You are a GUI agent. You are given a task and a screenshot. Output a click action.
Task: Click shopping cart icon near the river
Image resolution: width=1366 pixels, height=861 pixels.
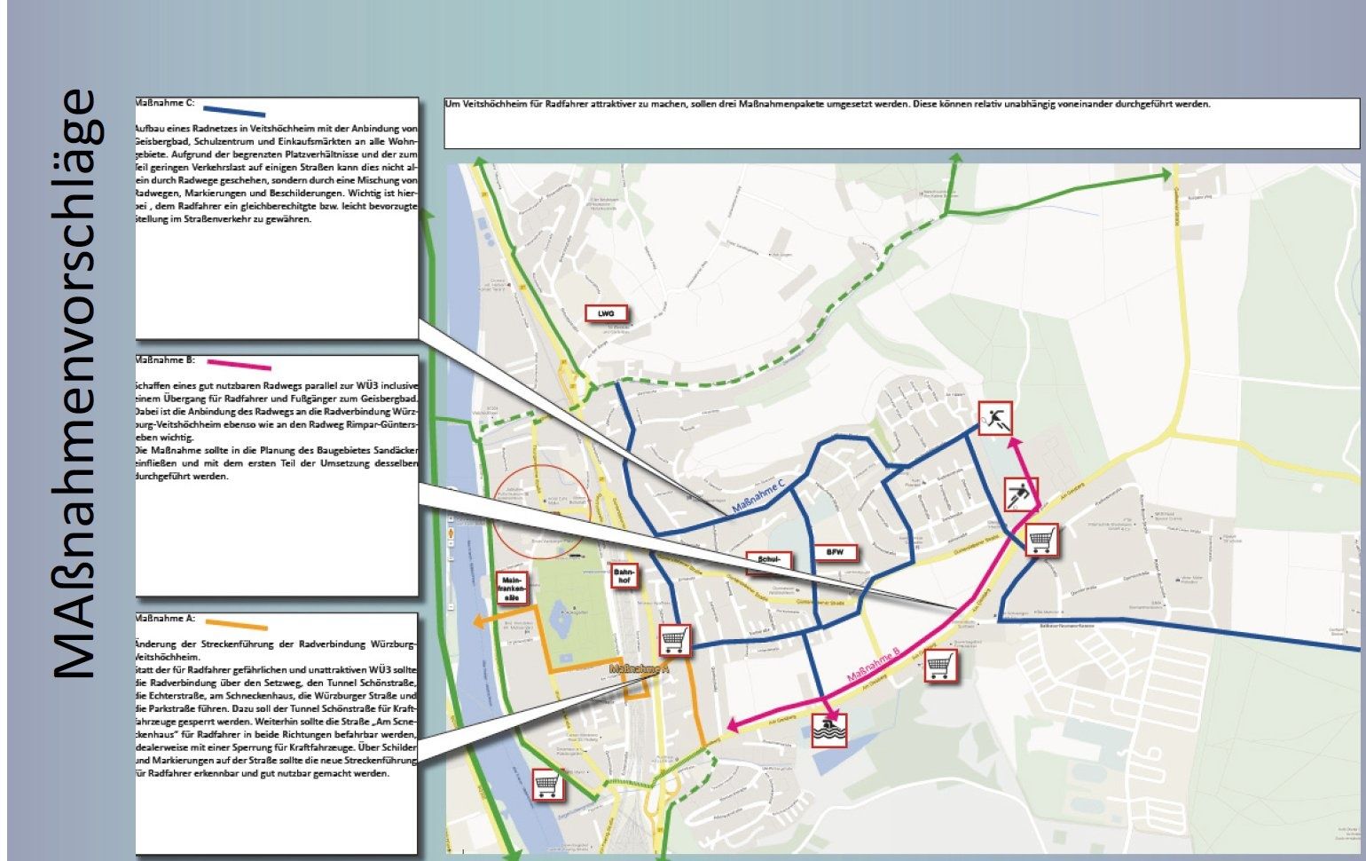point(547,784)
